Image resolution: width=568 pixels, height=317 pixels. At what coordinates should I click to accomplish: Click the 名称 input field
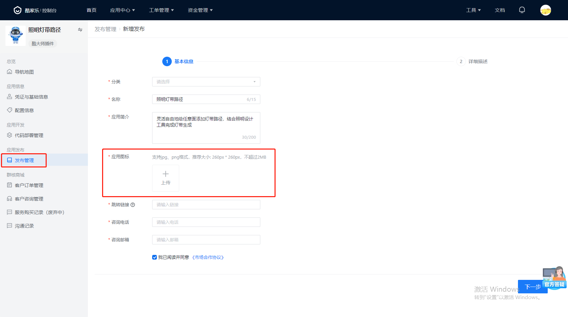click(x=206, y=99)
